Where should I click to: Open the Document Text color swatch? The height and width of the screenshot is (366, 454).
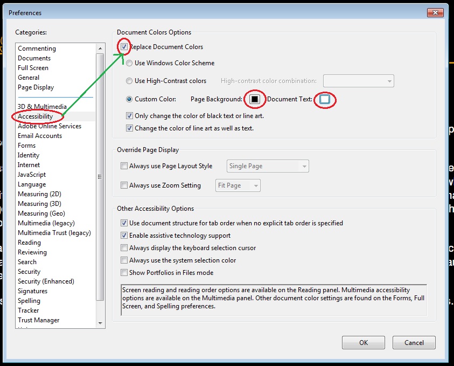pyautogui.click(x=324, y=99)
